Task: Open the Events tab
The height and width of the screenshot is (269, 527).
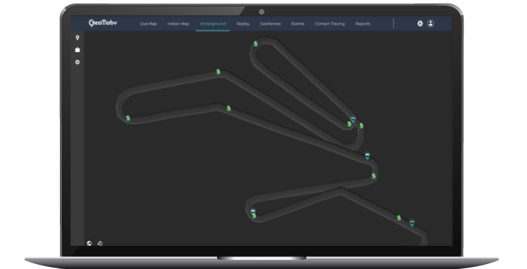Action: click(x=298, y=24)
